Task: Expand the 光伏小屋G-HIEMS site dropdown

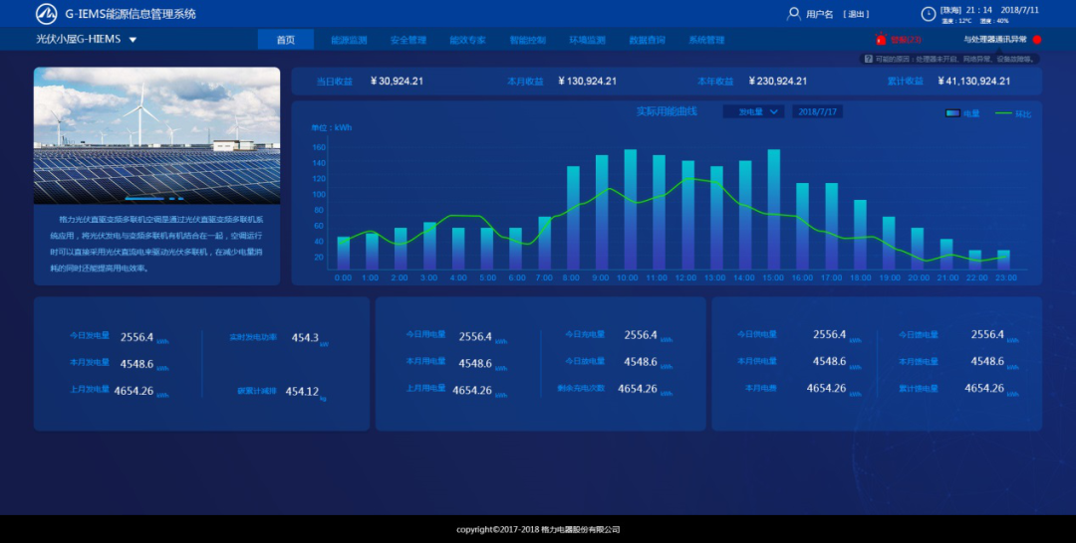Action: point(133,40)
